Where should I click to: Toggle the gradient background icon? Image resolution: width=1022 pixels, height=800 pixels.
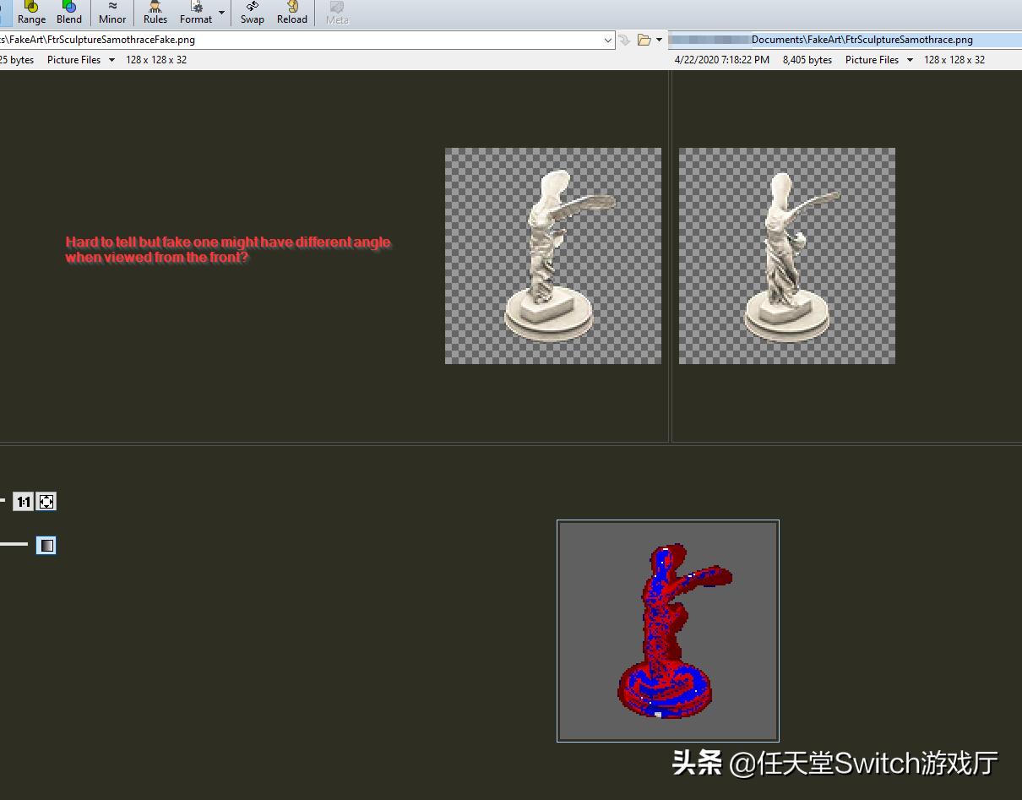pyautogui.click(x=46, y=545)
